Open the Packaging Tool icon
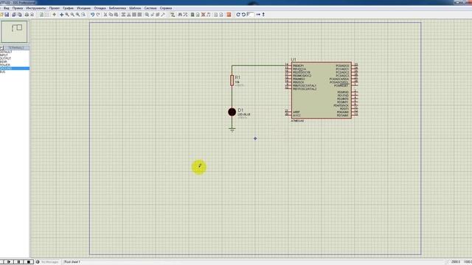The image size is (472, 265). tap(158, 15)
